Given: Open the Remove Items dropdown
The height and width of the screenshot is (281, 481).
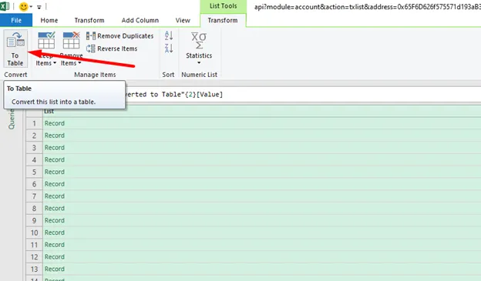Looking at the screenshot, I should pyautogui.click(x=71, y=49).
